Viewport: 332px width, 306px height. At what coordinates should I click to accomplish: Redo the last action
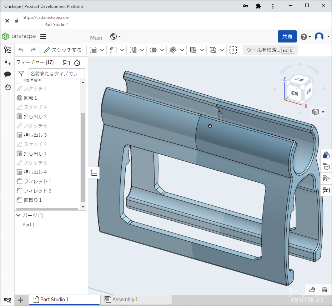point(33,50)
